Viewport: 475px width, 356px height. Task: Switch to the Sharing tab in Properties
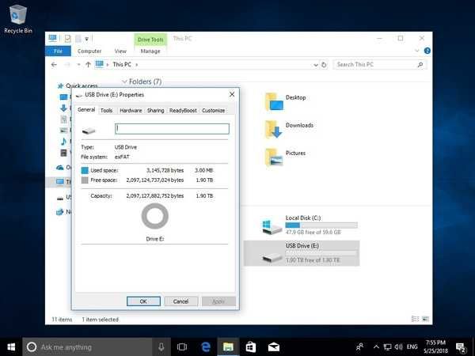155,111
